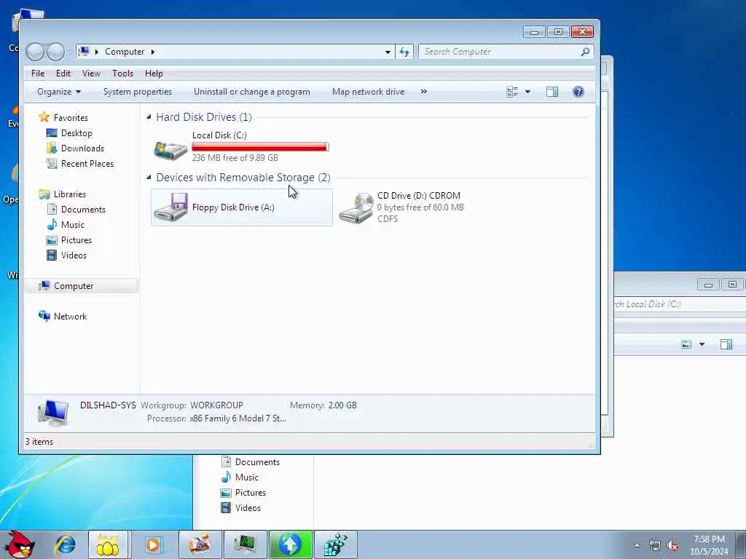The width and height of the screenshot is (746, 559).
Task: Click the background window's preview pane icon
Action: pos(726,344)
